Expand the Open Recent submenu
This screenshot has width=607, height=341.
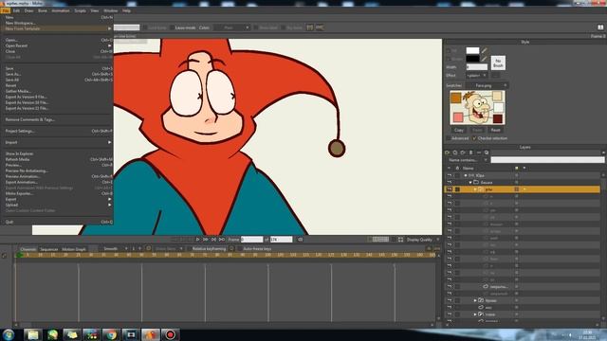point(57,45)
